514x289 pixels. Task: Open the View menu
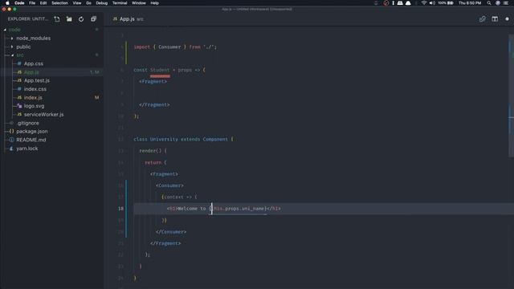(x=77, y=3)
